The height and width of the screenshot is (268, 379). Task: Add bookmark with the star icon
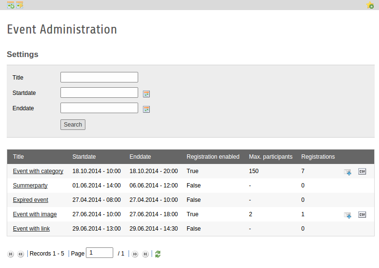pyautogui.click(x=370, y=5)
